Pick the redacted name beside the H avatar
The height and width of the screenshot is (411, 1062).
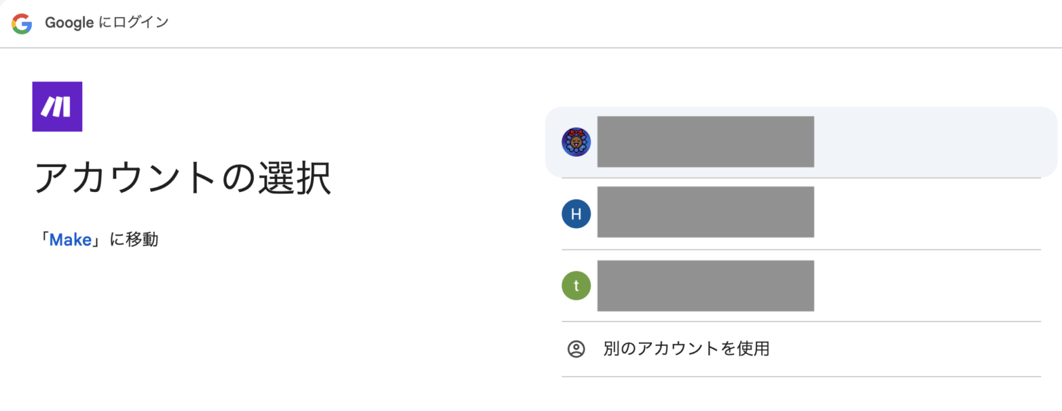point(705,212)
